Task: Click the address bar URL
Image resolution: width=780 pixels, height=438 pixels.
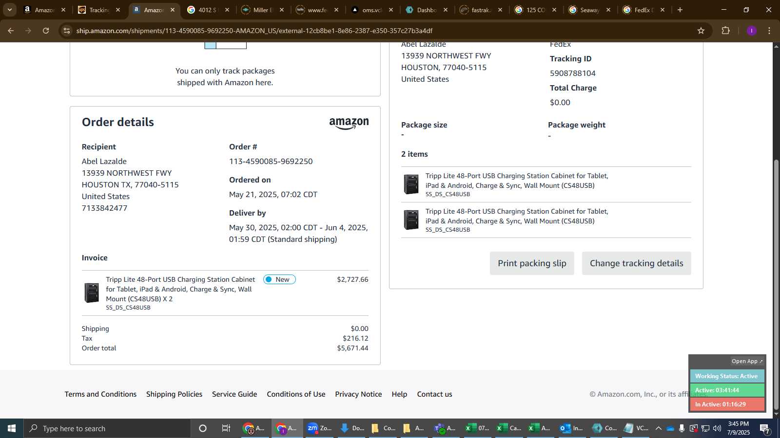Action: coord(254,31)
